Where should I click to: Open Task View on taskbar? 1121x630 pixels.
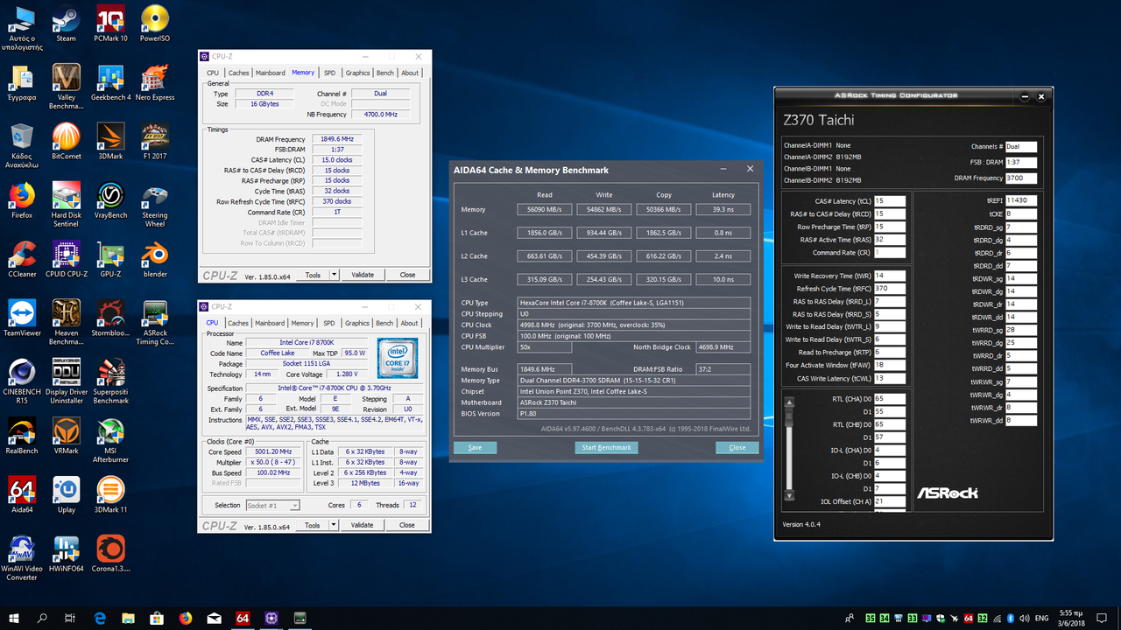tap(71, 618)
